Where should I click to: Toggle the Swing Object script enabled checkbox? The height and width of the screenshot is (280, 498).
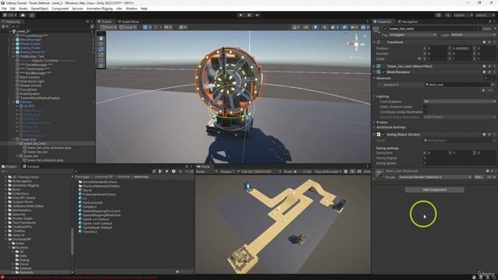(x=384, y=135)
